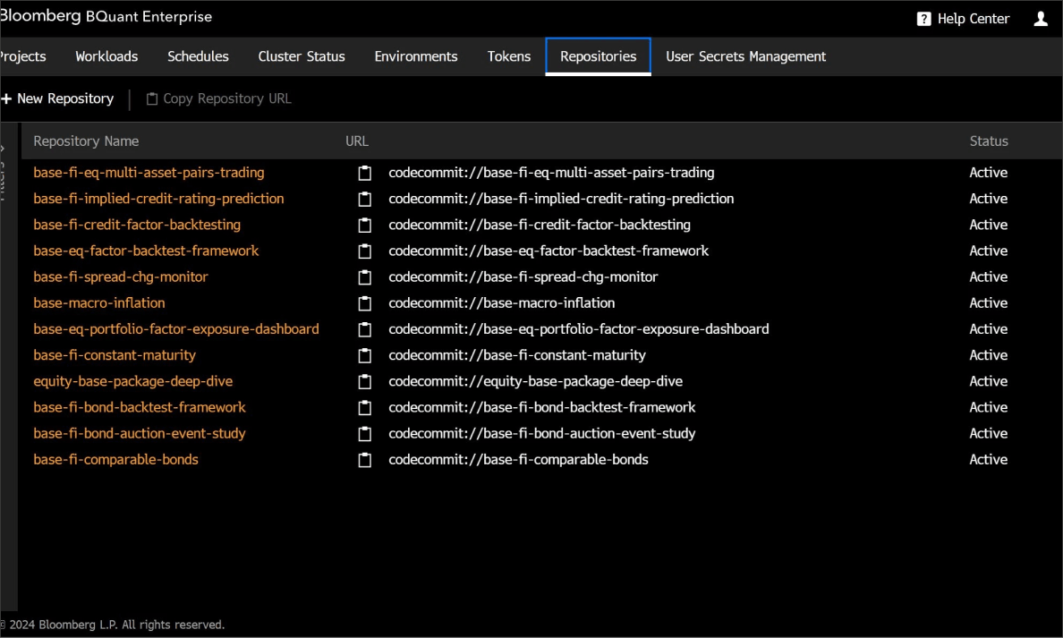Click clipboard icon for base-fi-bond-auction-event-study
1063x638 pixels.
[364, 433]
